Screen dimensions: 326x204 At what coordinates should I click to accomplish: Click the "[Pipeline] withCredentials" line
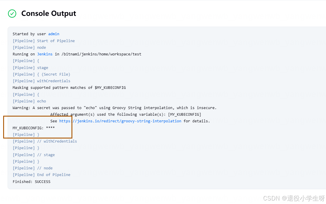tap(42, 81)
